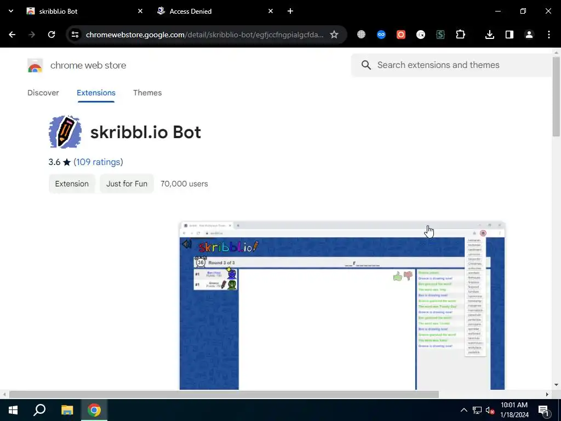Image resolution: width=561 pixels, height=421 pixels.
Task: Open File Explorer from taskbar
Action: pyautogui.click(x=67, y=410)
